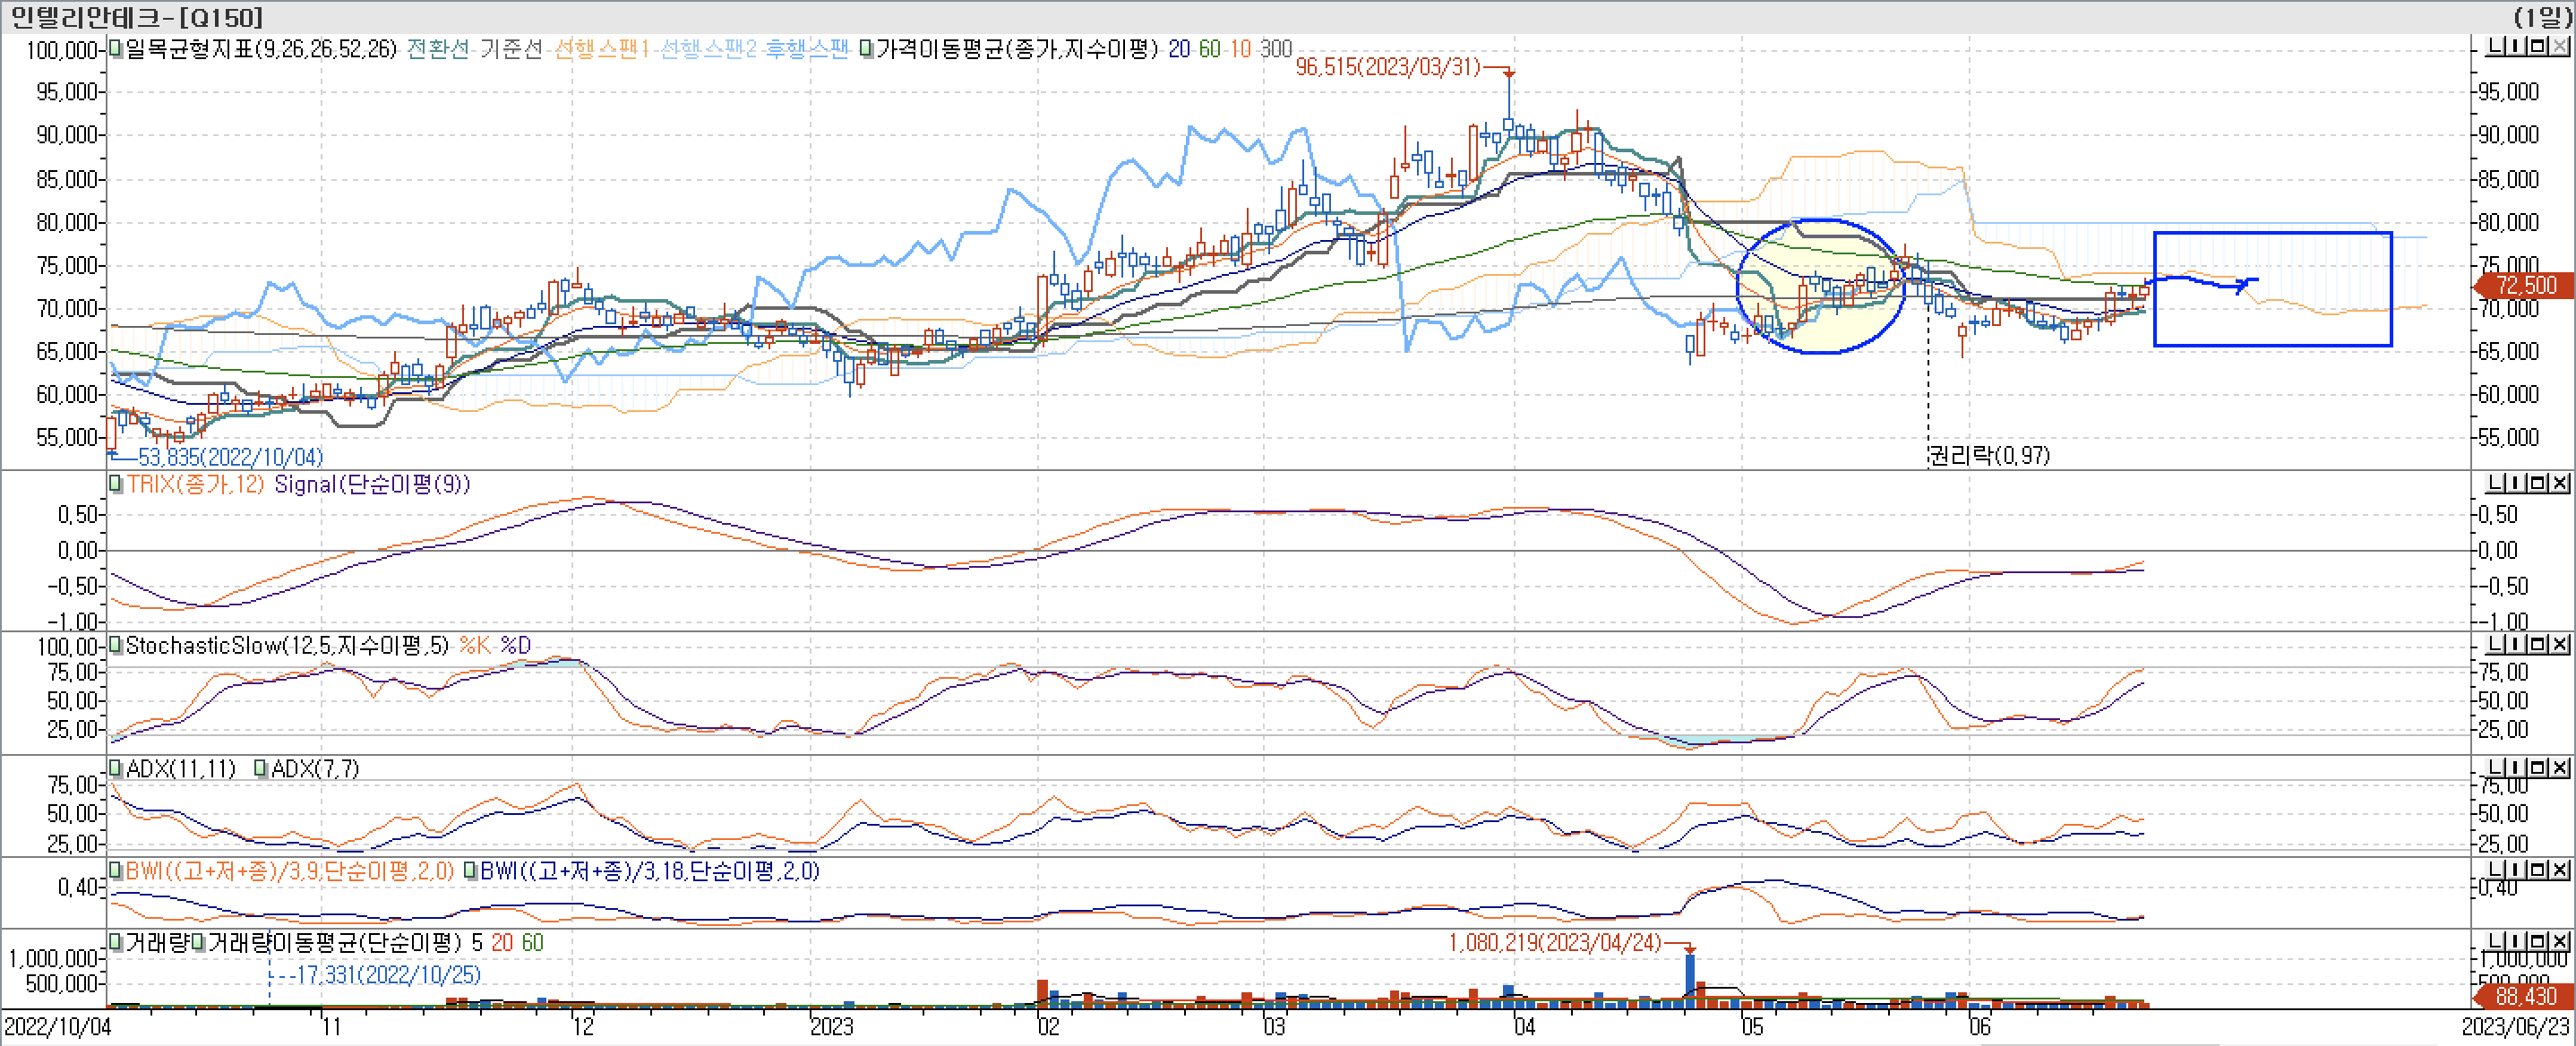Click the L-shaped icon in ADX pane controls
This screenshot has width=2576, height=1046.
click(2497, 768)
